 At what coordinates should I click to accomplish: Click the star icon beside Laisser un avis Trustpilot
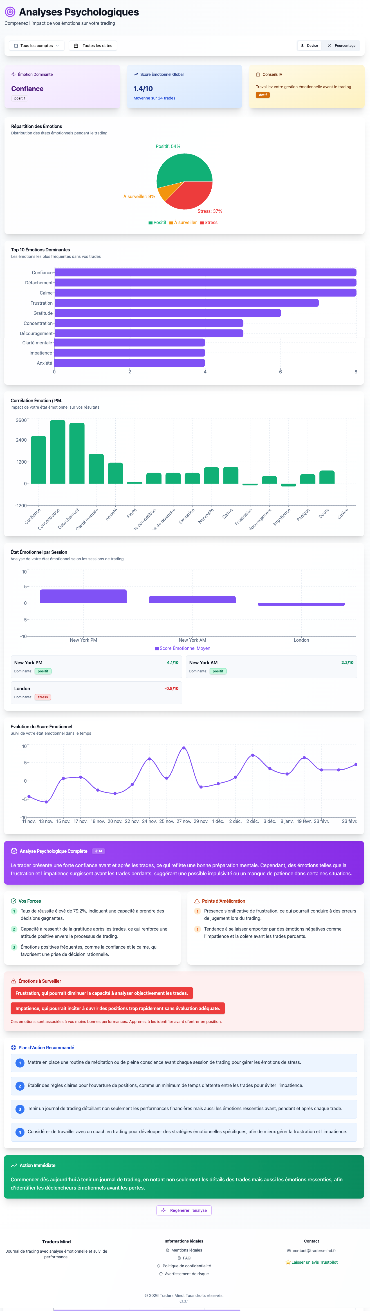coord(288,1262)
